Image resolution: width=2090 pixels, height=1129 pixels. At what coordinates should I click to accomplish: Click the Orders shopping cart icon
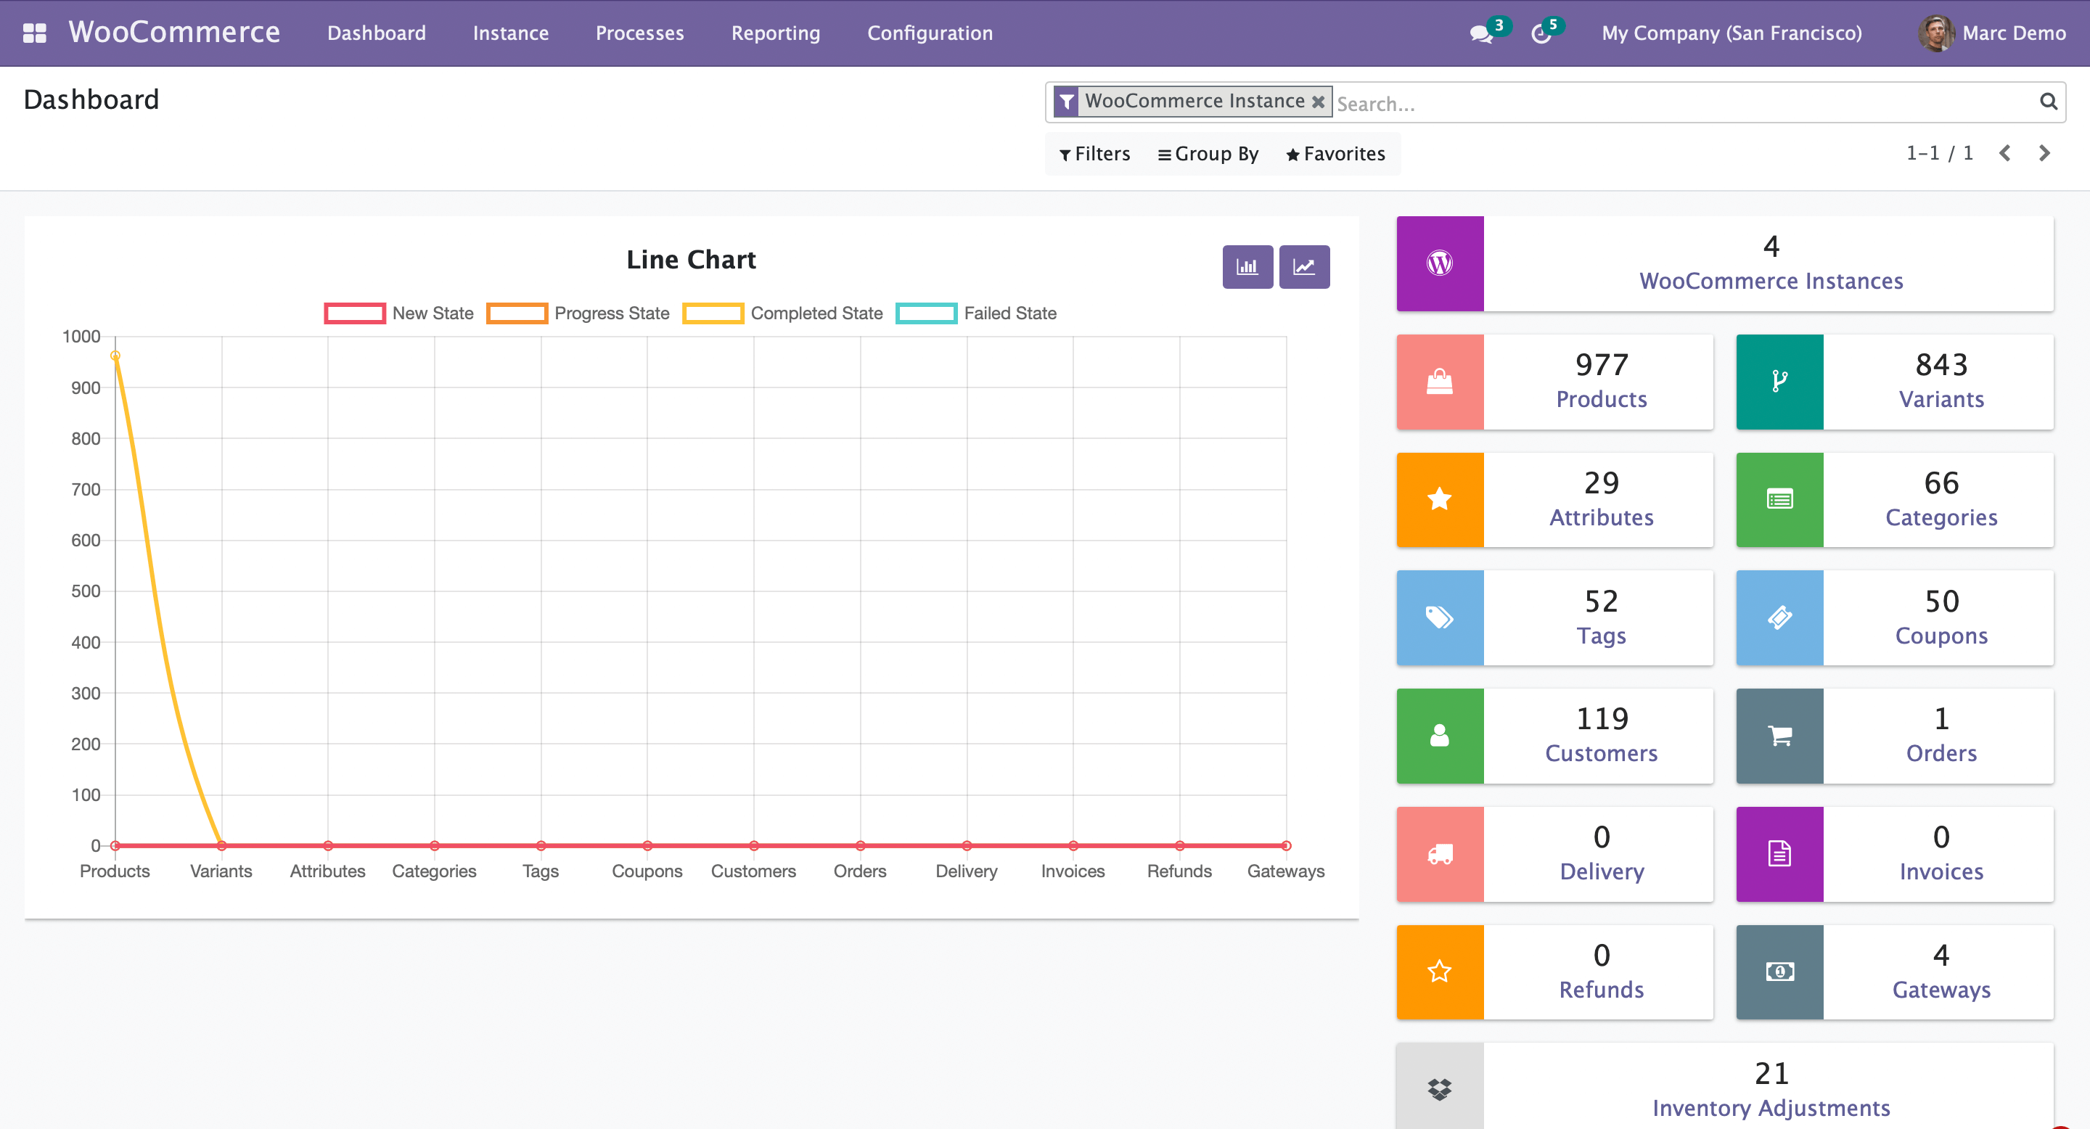click(x=1779, y=736)
